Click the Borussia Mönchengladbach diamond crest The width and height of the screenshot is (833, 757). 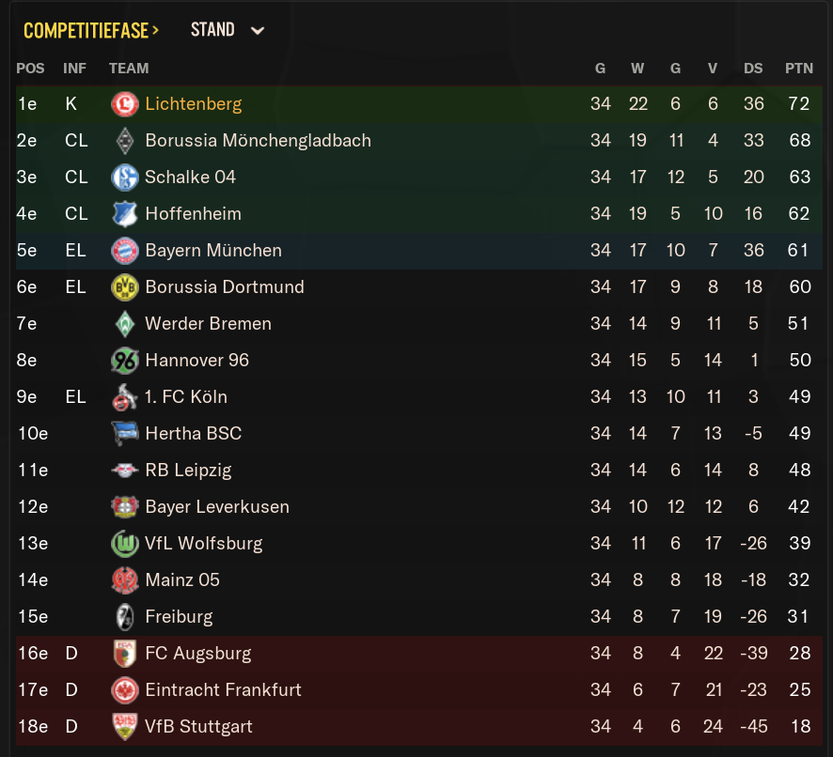(x=125, y=141)
